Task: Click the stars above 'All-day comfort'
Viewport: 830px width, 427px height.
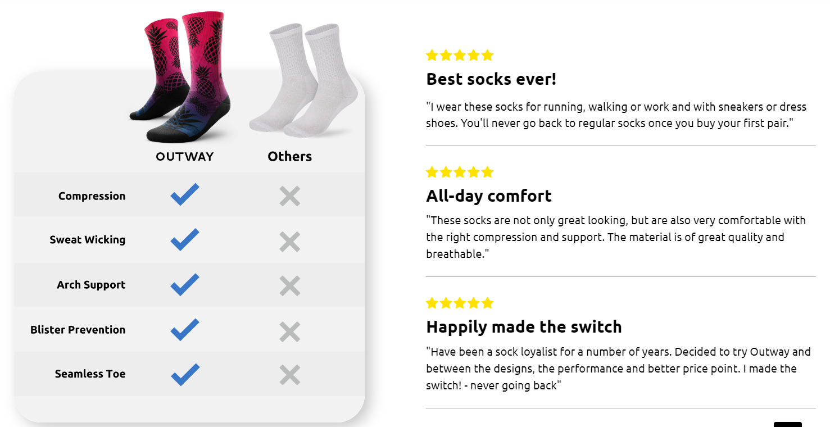Action: [x=460, y=172]
